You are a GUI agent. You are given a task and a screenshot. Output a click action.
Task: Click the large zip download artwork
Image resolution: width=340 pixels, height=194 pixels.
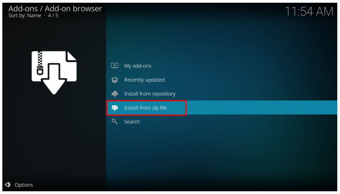54,73
